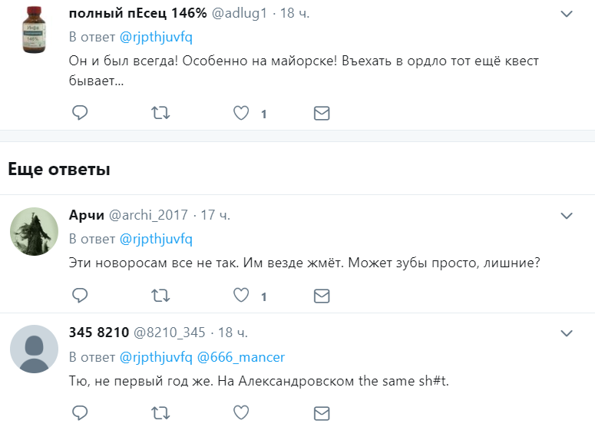
Task: Like the tweet by 345 8210
Action: pyautogui.click(x=241, y=413)
